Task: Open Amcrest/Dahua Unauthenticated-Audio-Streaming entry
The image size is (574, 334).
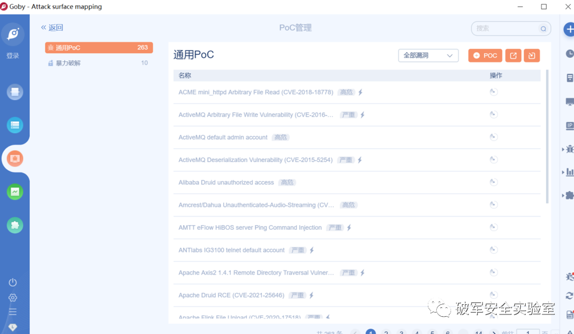Action: pyautogui.click(x=256, y=205)
